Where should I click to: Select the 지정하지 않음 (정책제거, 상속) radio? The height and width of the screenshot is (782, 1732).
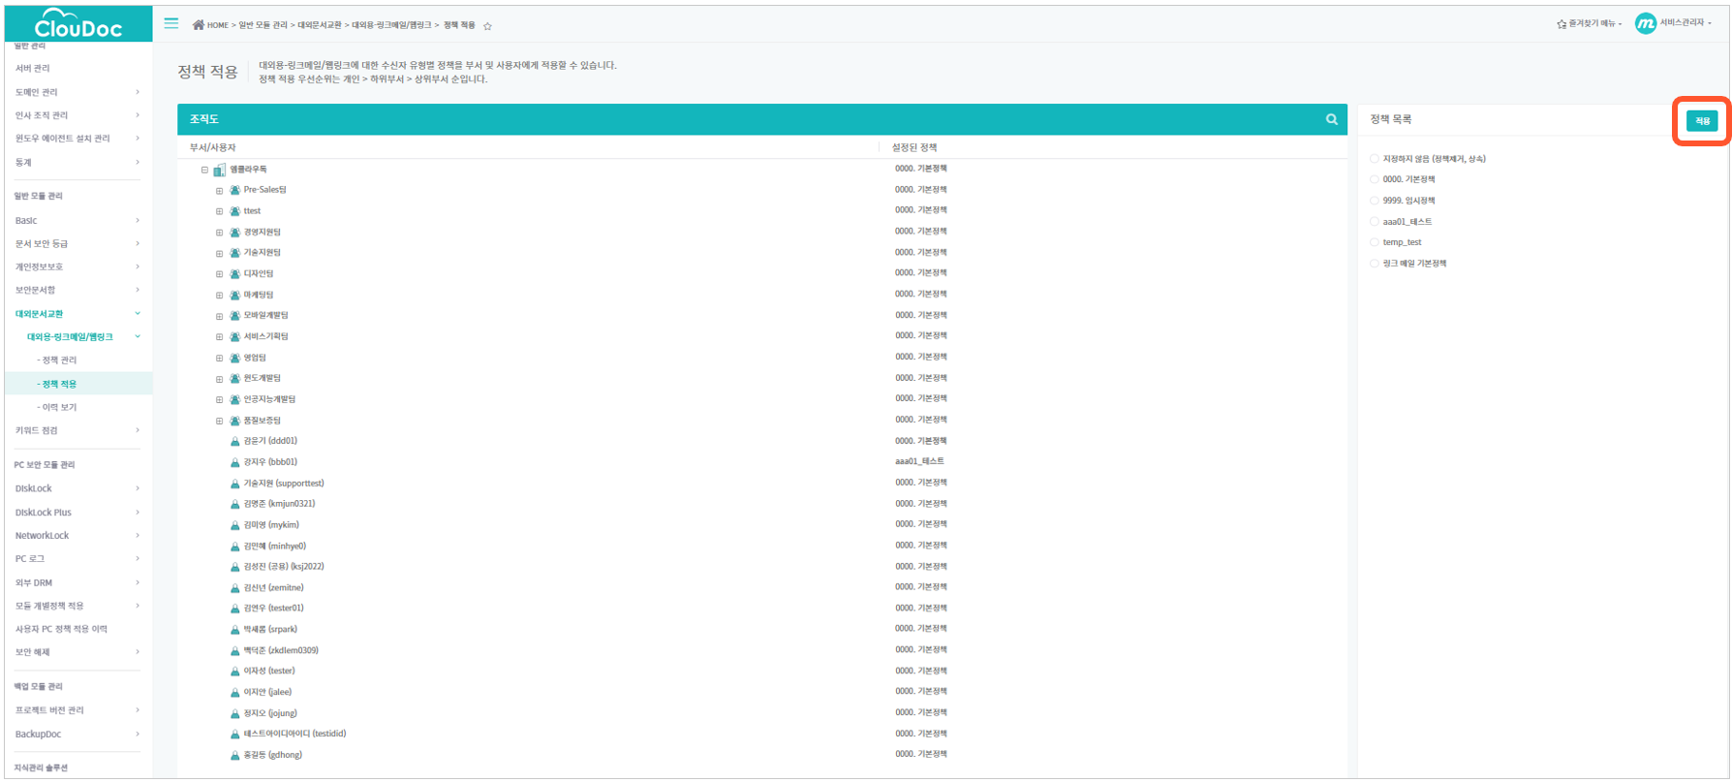click(1375, 159)
